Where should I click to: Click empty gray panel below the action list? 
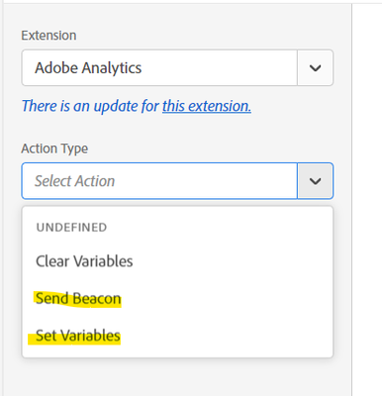click(177, 378)
